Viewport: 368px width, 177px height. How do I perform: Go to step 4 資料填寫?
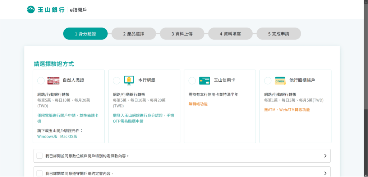[230, 34]
